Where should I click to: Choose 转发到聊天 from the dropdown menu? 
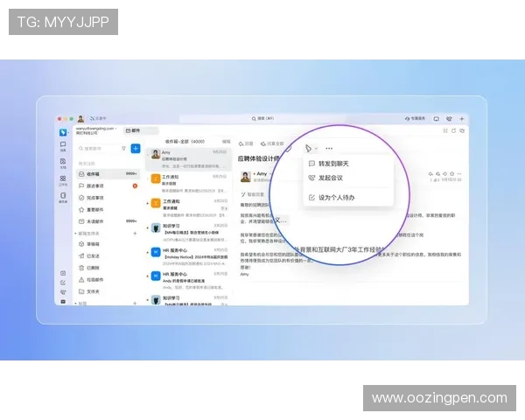(x=348, y=164)
